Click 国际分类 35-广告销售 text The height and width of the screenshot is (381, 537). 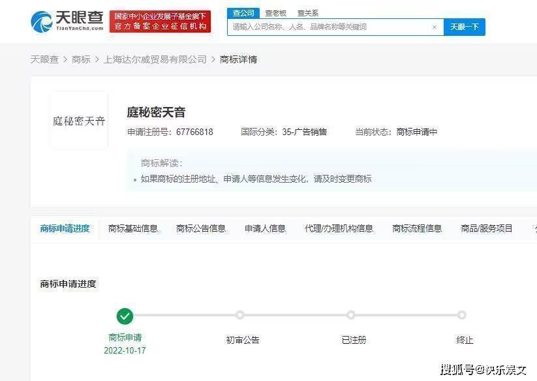[284, 132]
